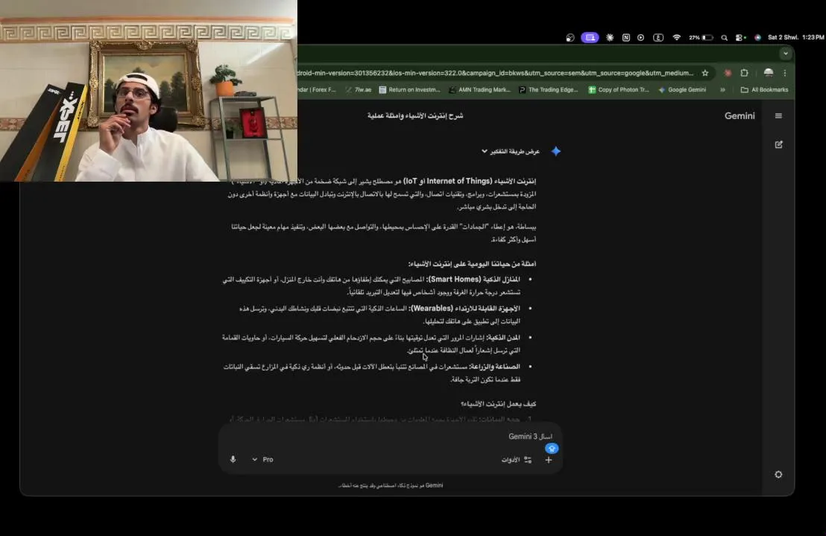Click the blue badge icon above the plus
Viewport: 826px width, 536px height.
pyautogui.click(x=552, y=448)
